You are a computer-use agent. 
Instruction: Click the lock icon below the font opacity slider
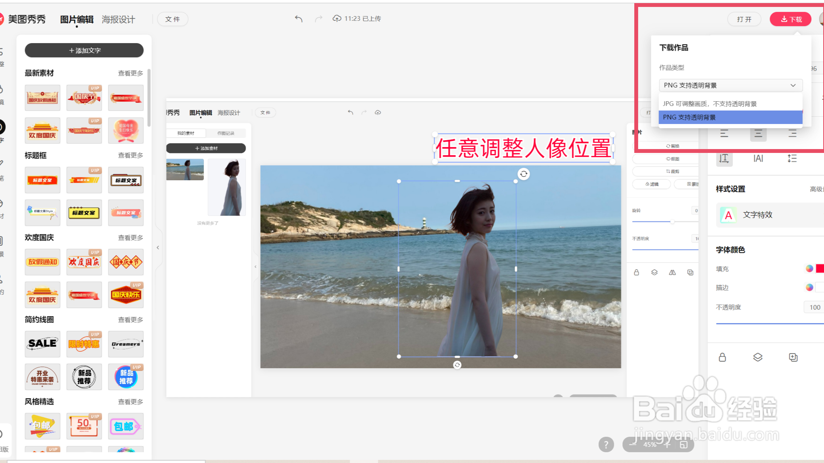tap(722, 357)
